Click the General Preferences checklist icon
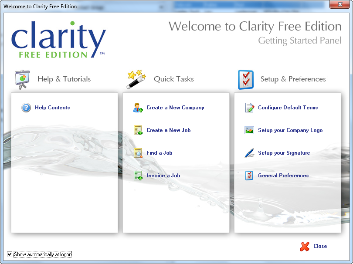353x264 pixels. [x=249, y=176]
